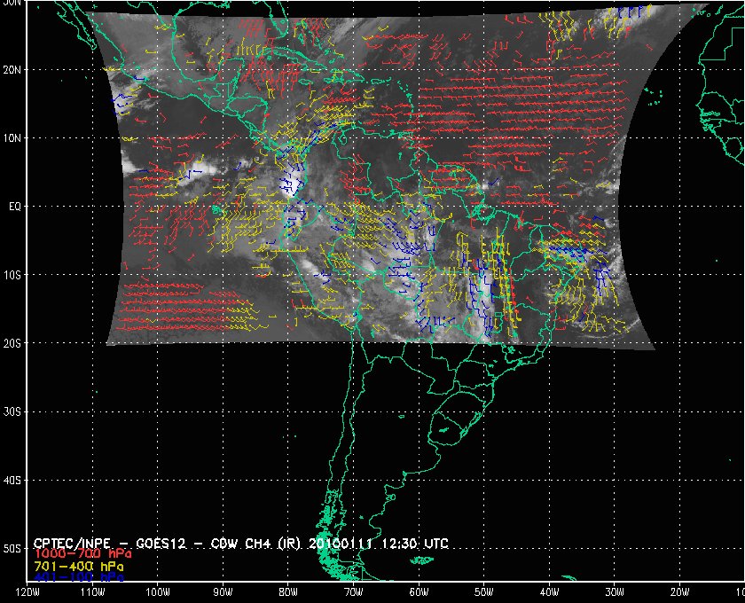Click the GOES12 satellite name in caption

coord(161,543)
